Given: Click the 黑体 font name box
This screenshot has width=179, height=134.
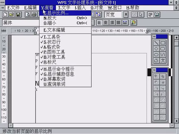Looking at the screenshot, I should point(21,23).
